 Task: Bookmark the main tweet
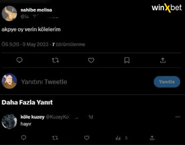click(127, 60)
